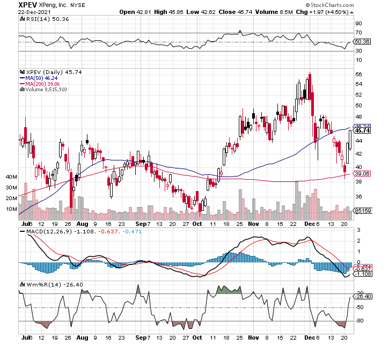The width and height of the screenshot is (389, 345).
Task: Click the Wm%R indicator icon
Action: (x=22, y=284)
